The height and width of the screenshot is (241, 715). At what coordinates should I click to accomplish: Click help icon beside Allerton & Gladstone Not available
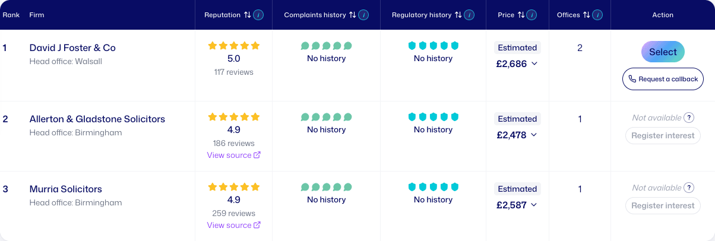pos(689,118)
